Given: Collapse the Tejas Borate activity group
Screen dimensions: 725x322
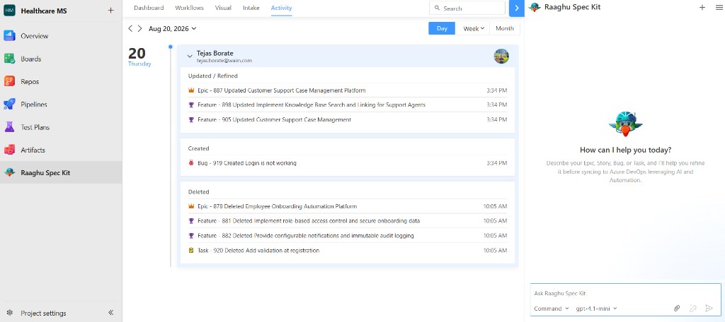Looking at the screenshot, I should point(190,56).
